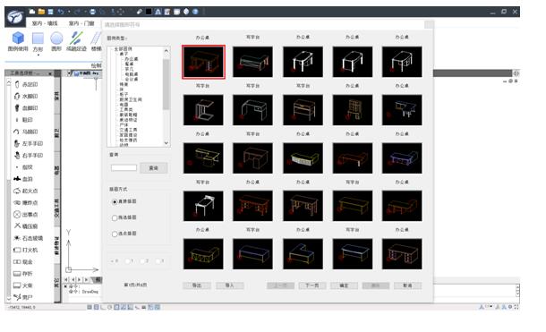Click the 查询 search button
The image size is (546, 332).
154,168
